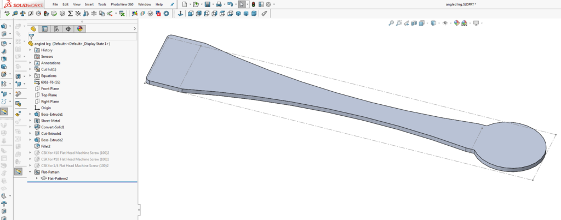Image resolution: width=561 pixels, height=220 pixels.
Task: Click the Undo icon
Action: coord(230,4)
